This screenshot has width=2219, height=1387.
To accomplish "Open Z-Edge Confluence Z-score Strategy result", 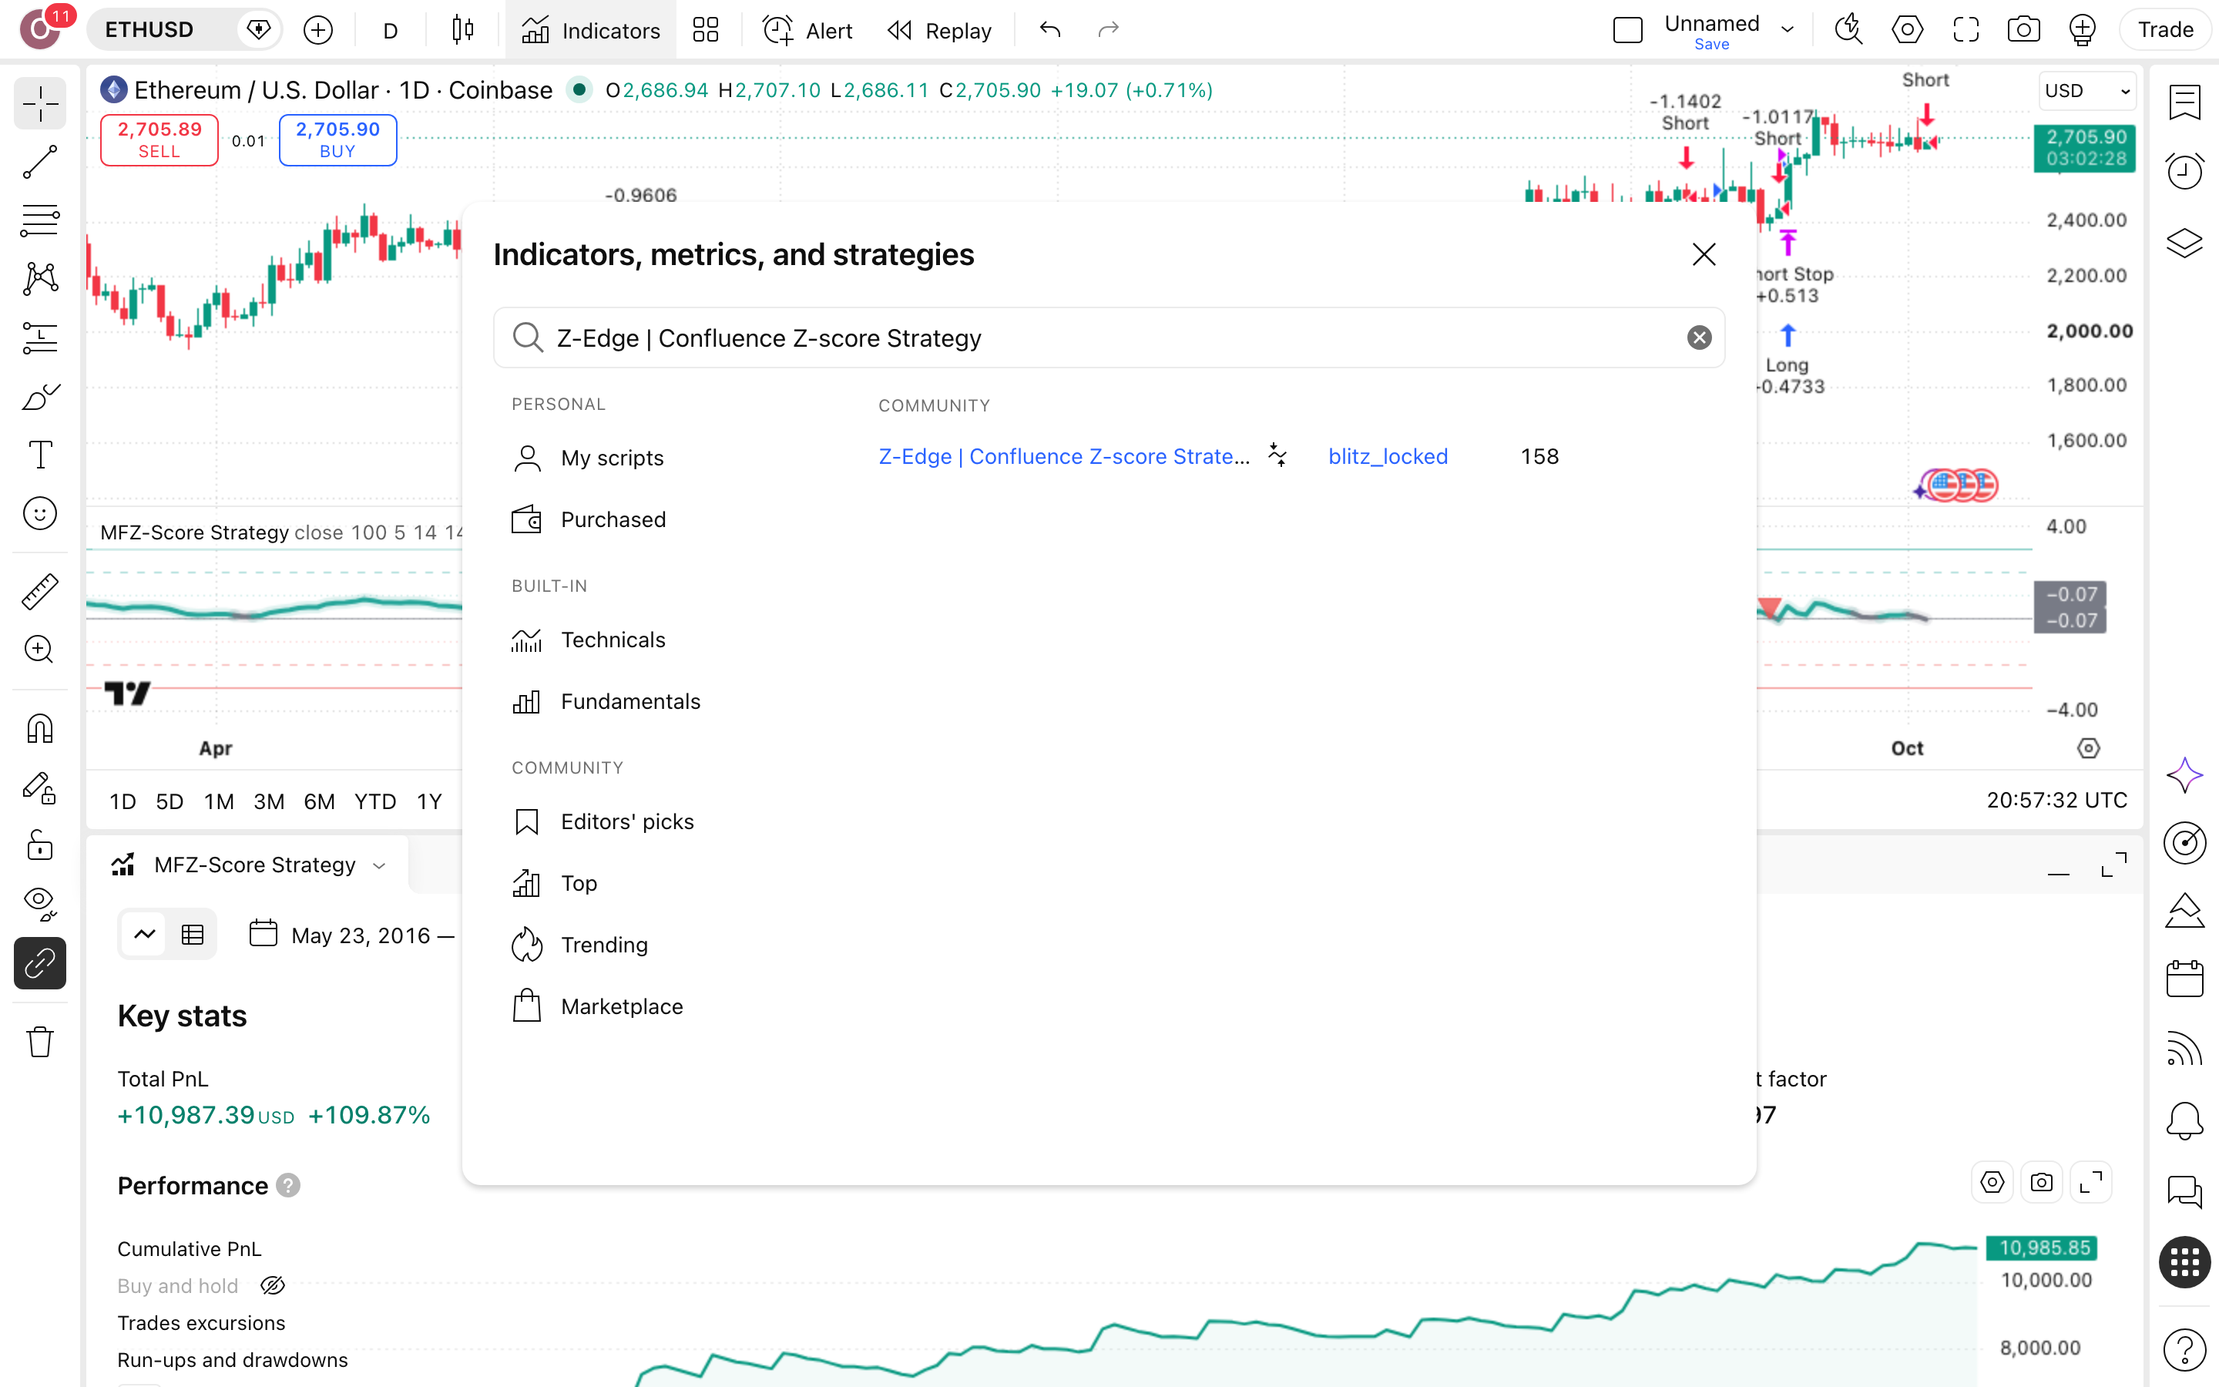I will coord(1063,456).
